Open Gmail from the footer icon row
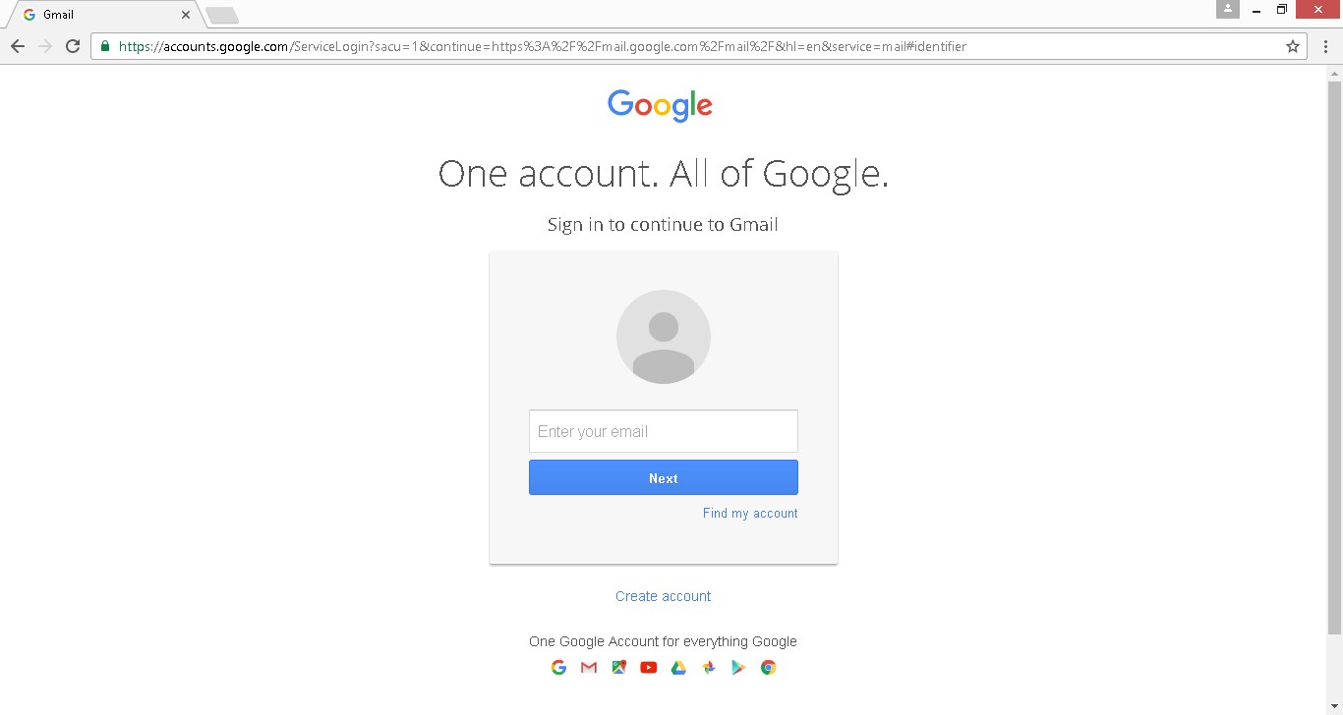 tap(588, 667)
